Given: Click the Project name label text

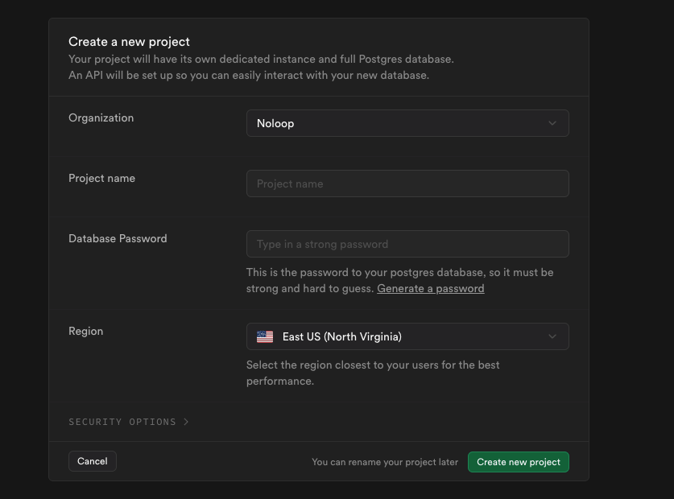Looking at the screenshot, I should (101, 178).
